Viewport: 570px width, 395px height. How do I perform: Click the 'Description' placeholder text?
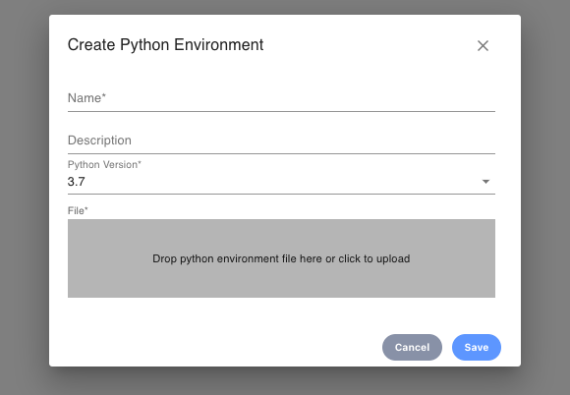coord(99,141)
